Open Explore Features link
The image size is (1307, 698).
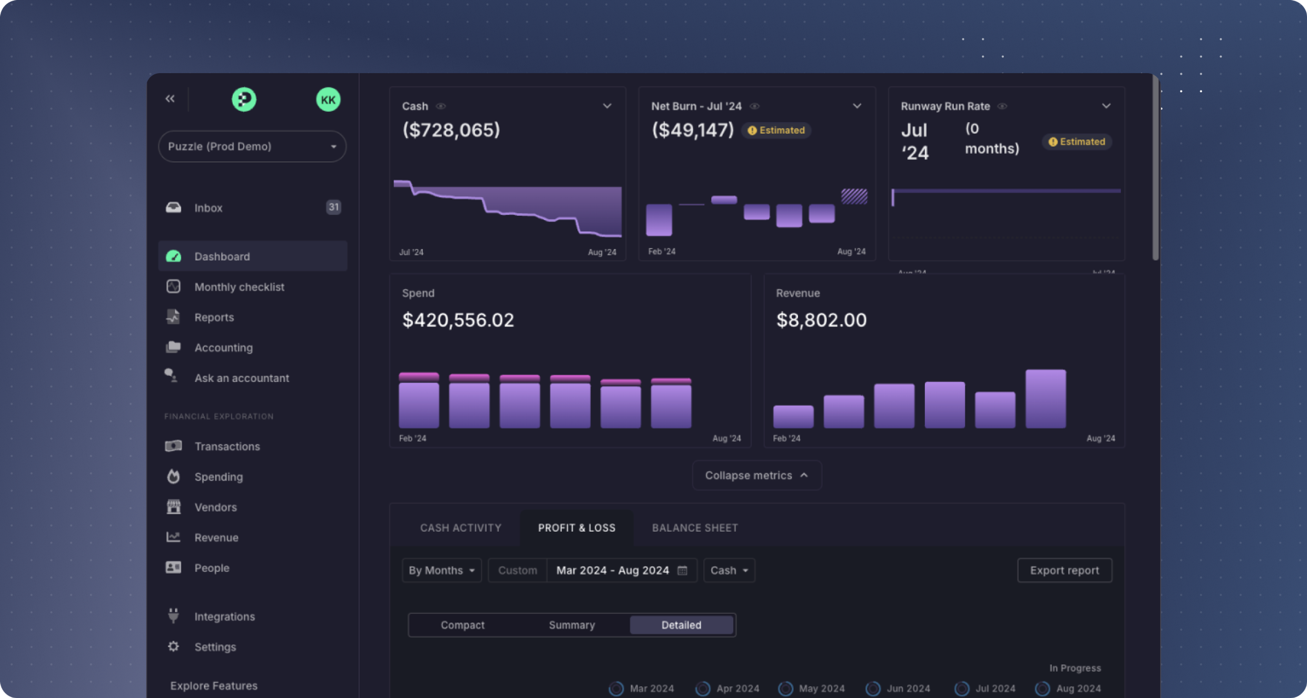[214, 685]
